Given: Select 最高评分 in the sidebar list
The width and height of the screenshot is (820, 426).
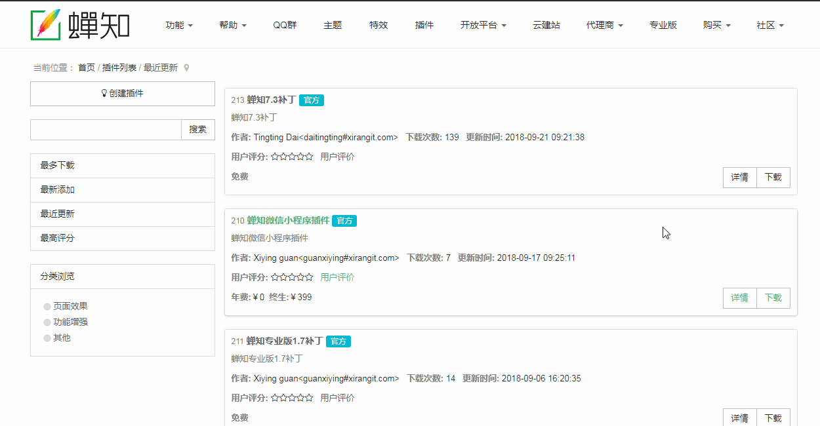Looking at the screenshot, I should pyautogui.click(x=123, y=239).
